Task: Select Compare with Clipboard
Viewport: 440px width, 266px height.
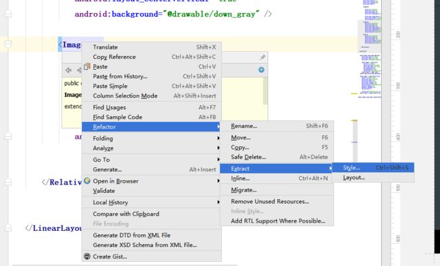Action: 152,214
